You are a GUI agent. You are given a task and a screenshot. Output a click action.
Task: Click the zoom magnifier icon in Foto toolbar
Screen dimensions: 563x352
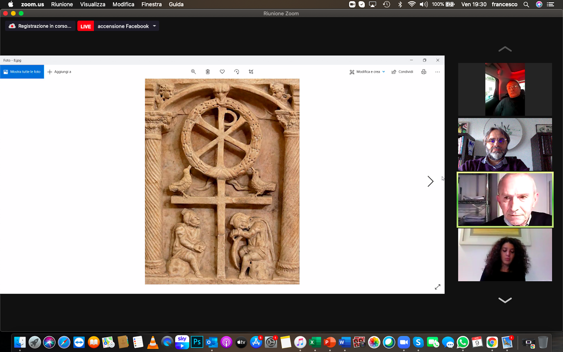[x=193, y=72]
